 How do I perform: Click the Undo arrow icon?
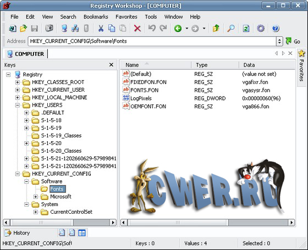pyautogui.click(x=152, y=29)
